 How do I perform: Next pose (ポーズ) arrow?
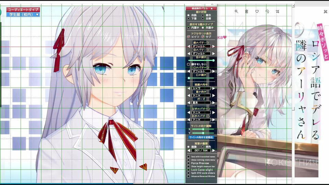tap(214, 103)
